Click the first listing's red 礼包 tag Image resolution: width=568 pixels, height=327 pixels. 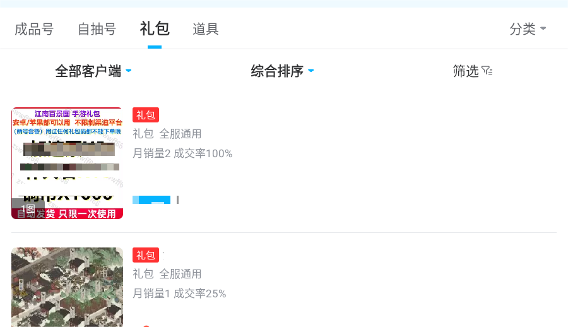click(146, 115)
